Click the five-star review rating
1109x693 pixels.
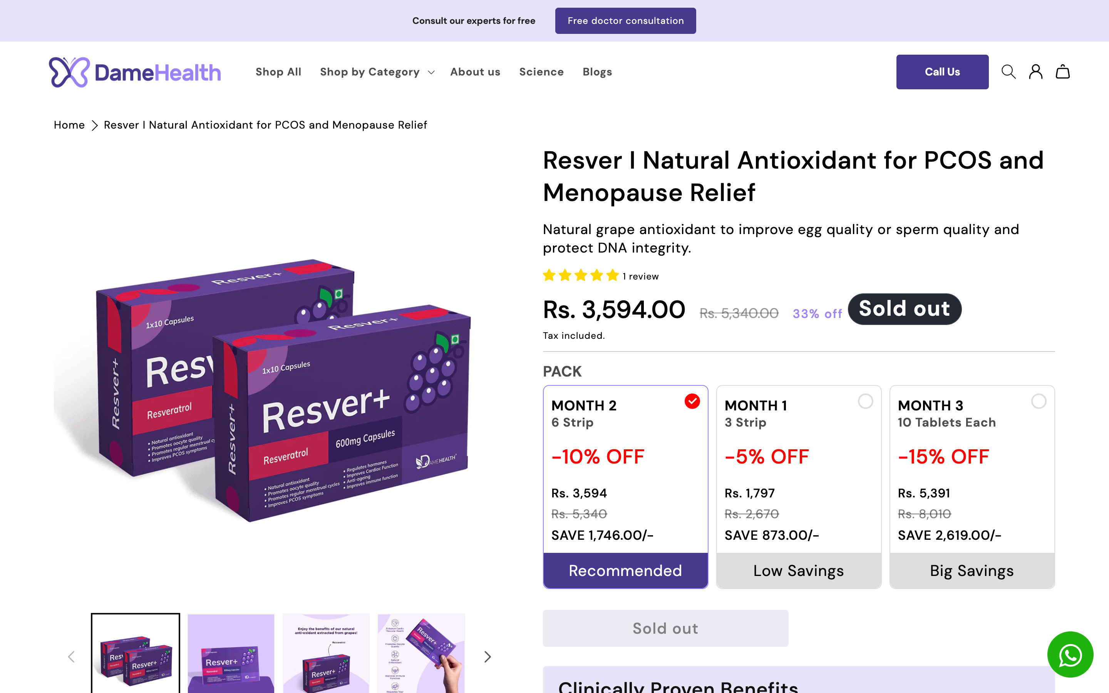[x=581, y=276]
